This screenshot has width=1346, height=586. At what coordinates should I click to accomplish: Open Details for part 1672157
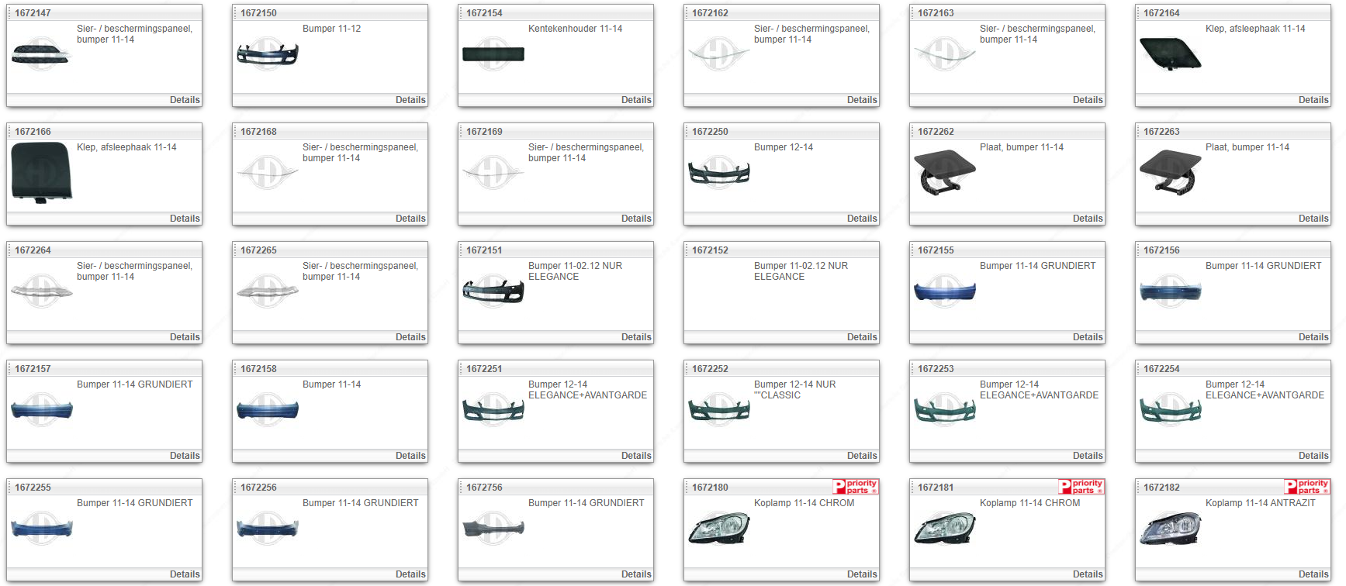[185, 456]
